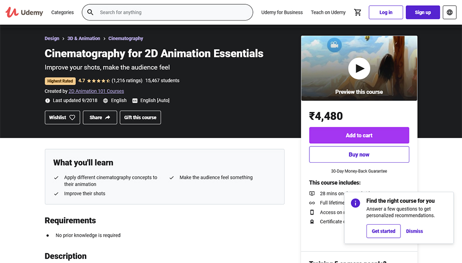Screen dimensions: 462x263
Task: Click the info icon in recommendation popup
Action: click(356, 203)
